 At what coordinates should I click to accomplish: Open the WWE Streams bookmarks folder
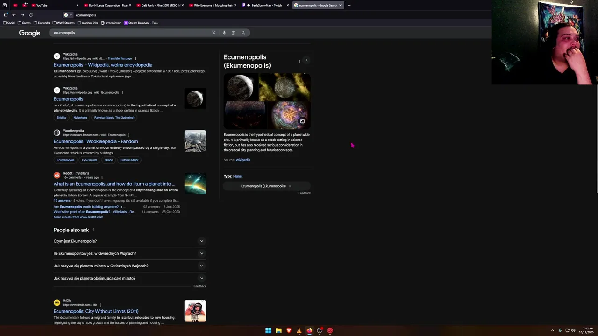click(64, 23)
